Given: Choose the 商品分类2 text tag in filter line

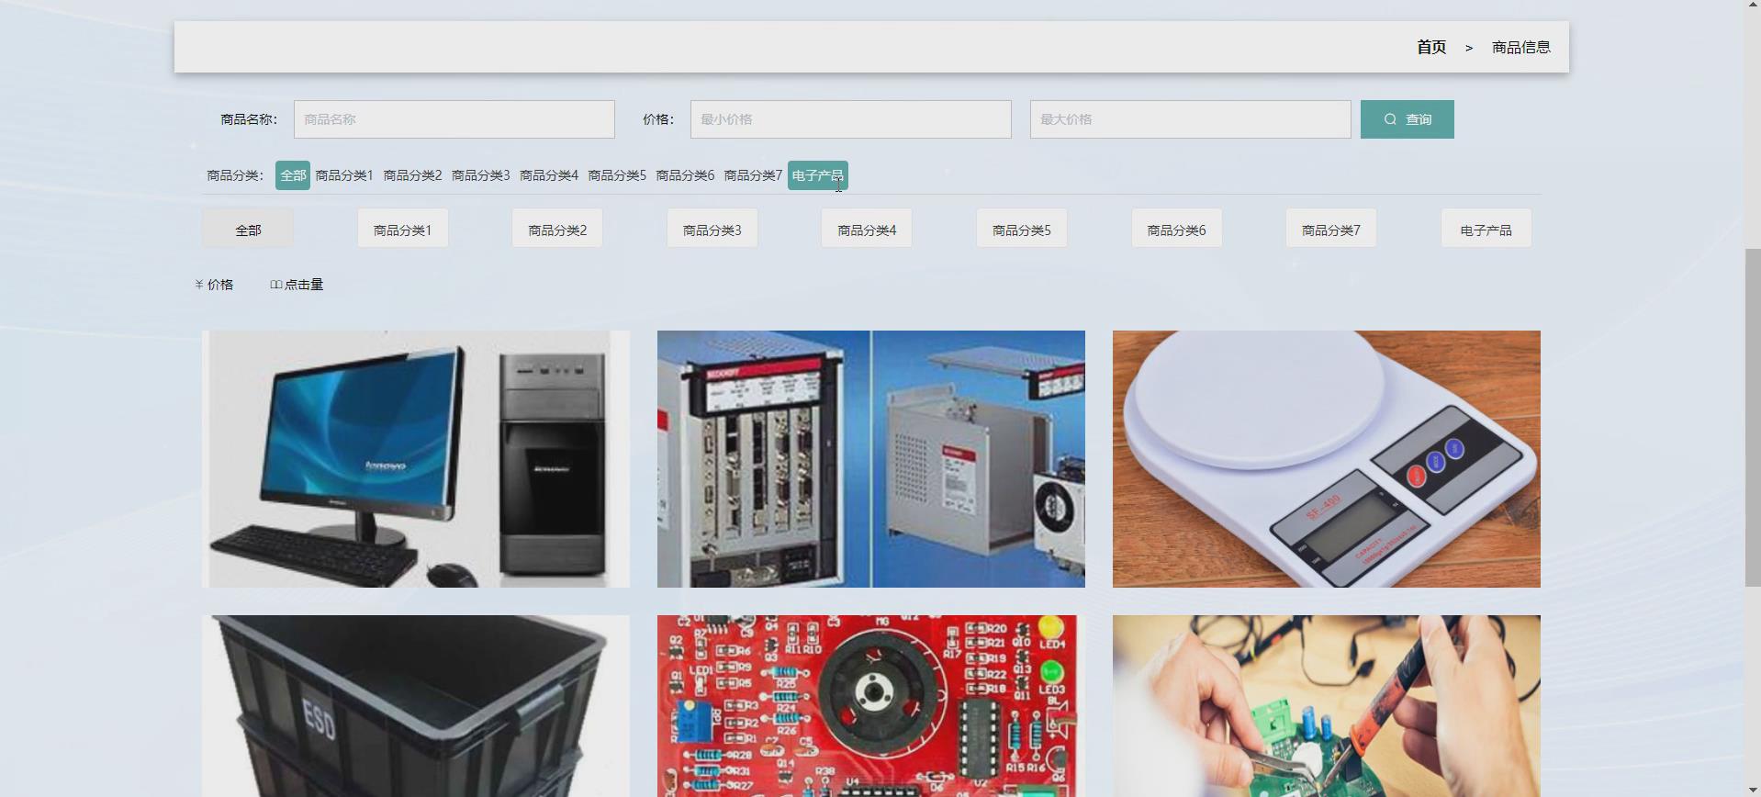Looking at the screenshot, I should tap(412, 175).
